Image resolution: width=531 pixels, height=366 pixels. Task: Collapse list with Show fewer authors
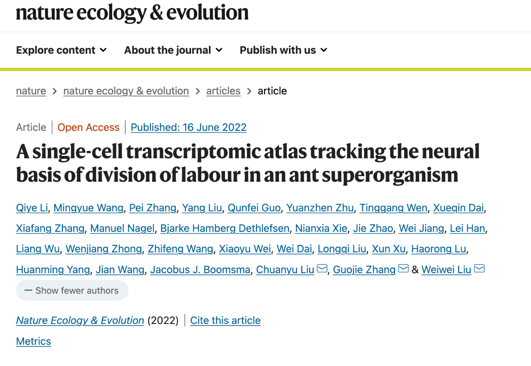click(x=72, y=290)
